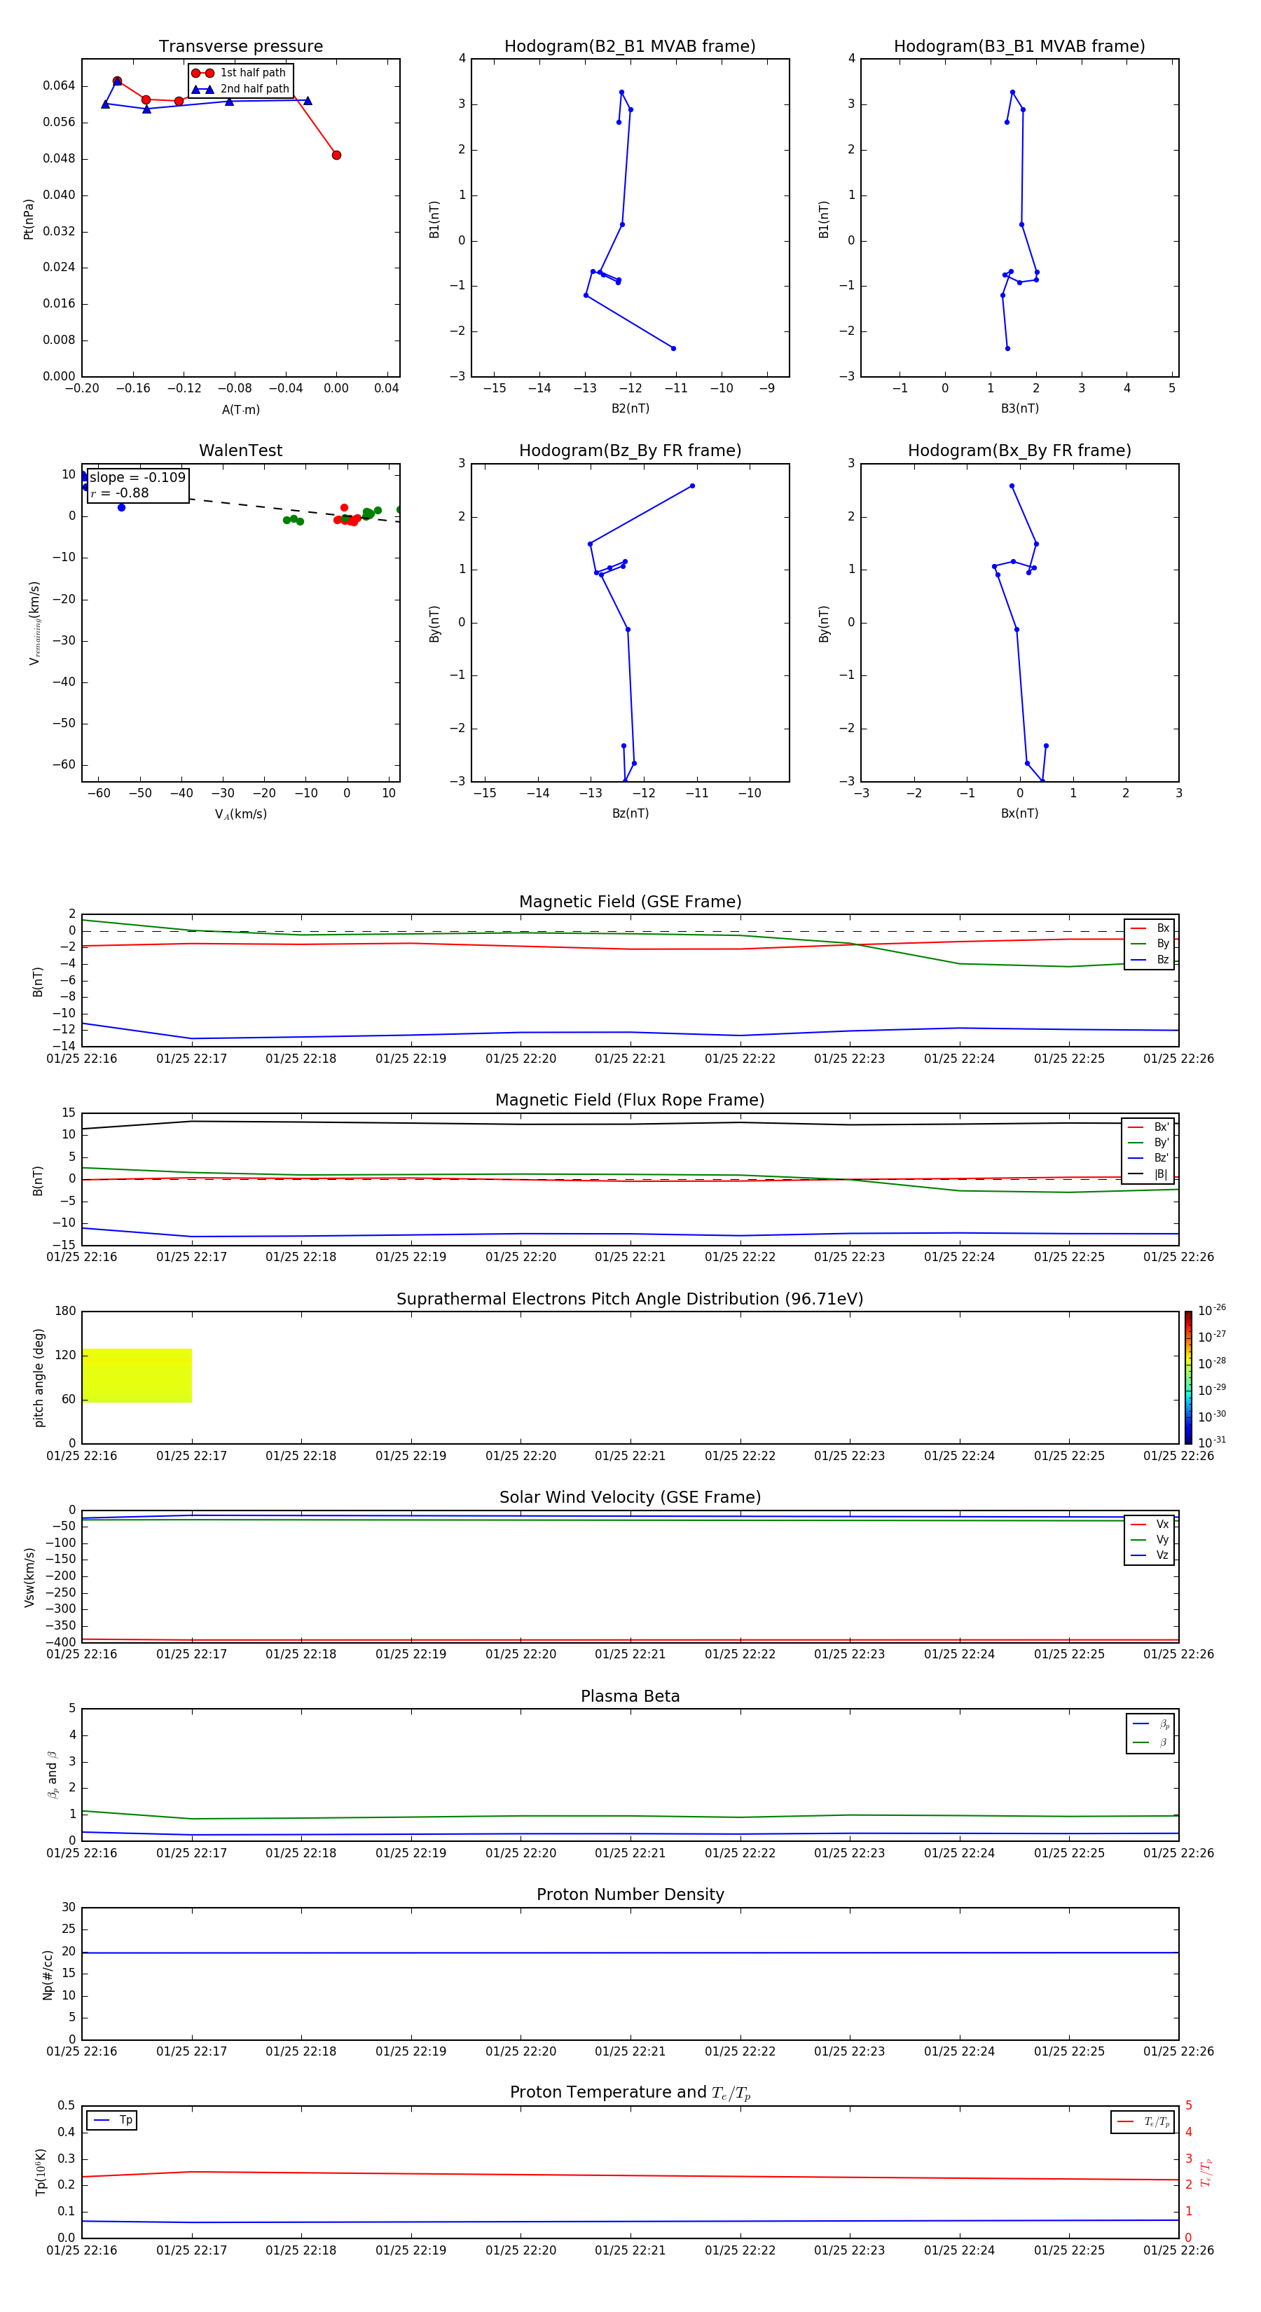Select the By' entry in the Flux Rope legend

(1149, 1143)
